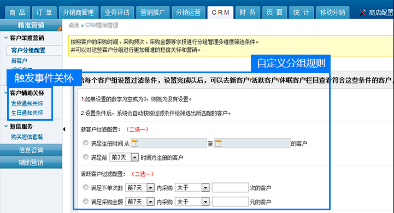This screenshot has height=213, width=394.
Task: Click the registration start date calendar icon
Action: click(135, 143)
